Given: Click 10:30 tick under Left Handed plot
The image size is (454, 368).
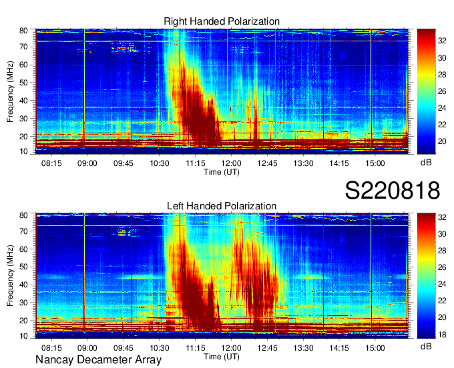Looking at the screenshot, I should 160,348.
